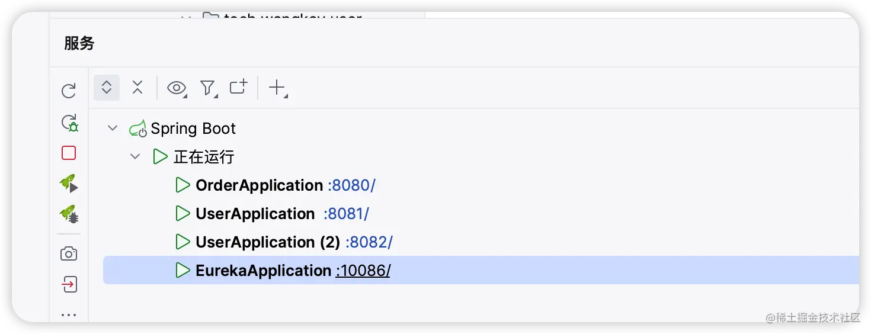Click run icon beside UserApplication (2)

[x=182, y=242]
